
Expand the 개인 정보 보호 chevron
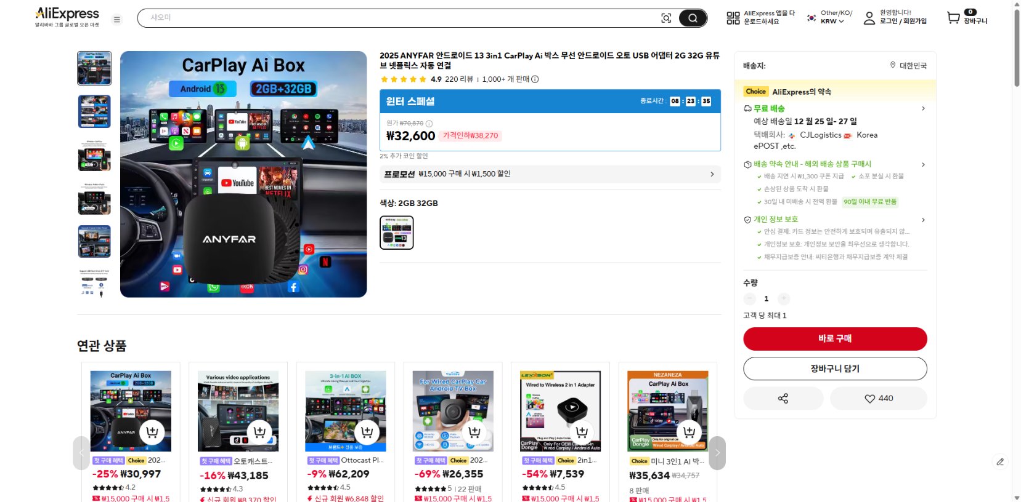point(923,220)
